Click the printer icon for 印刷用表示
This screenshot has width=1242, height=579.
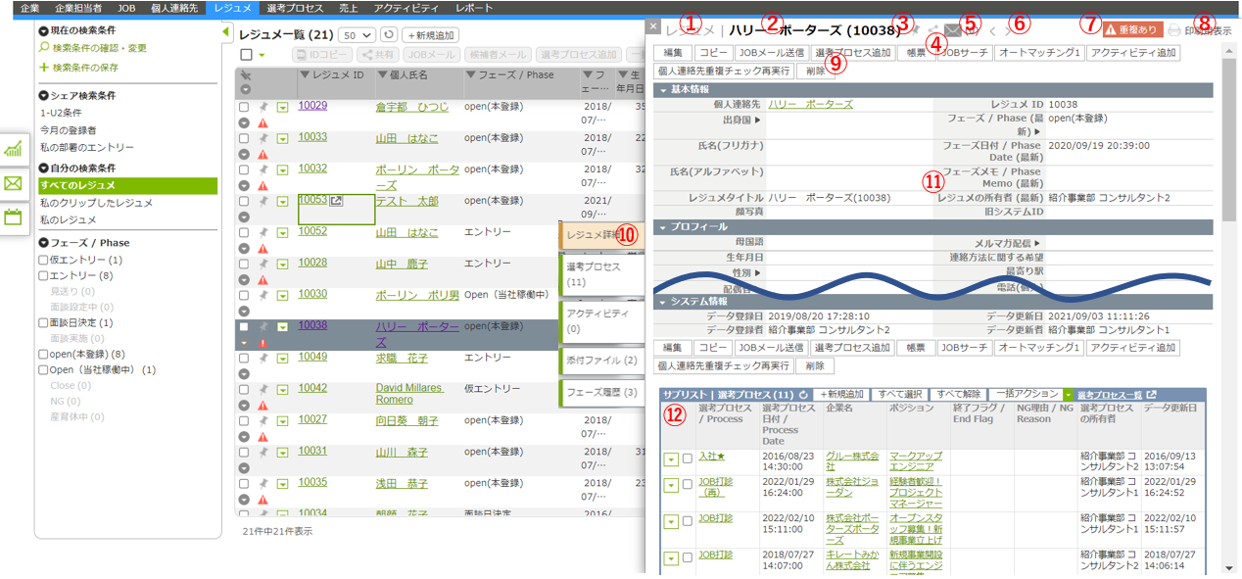(x=1174, y=30)
